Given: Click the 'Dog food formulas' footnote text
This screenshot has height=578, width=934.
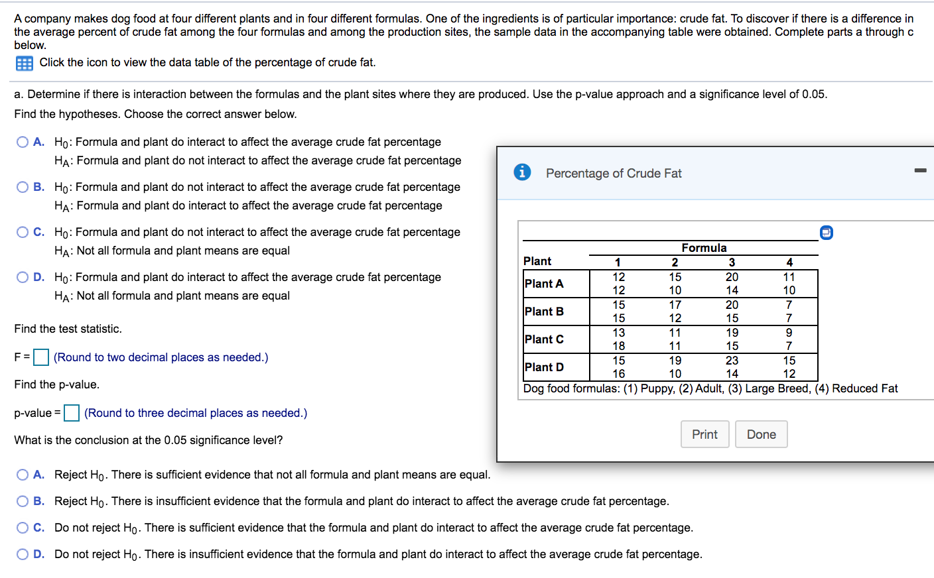Looking at the screenshot, I should (x=710, y=388).
